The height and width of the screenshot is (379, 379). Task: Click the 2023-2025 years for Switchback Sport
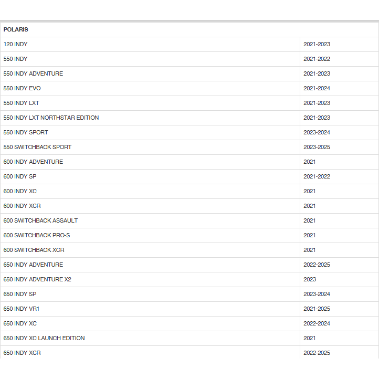click(x=317, y=147)
